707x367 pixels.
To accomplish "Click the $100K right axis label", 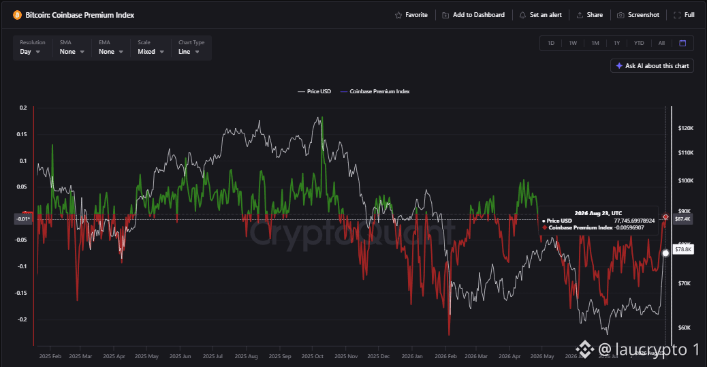I will (x=686, y=181).
